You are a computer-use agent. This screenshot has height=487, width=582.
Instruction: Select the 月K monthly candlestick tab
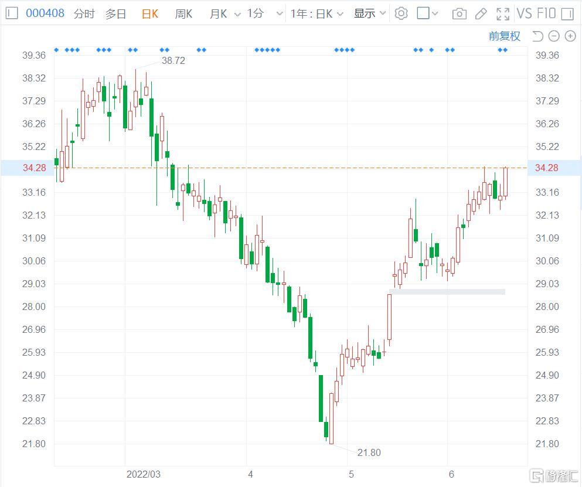[x=218, y=13]
